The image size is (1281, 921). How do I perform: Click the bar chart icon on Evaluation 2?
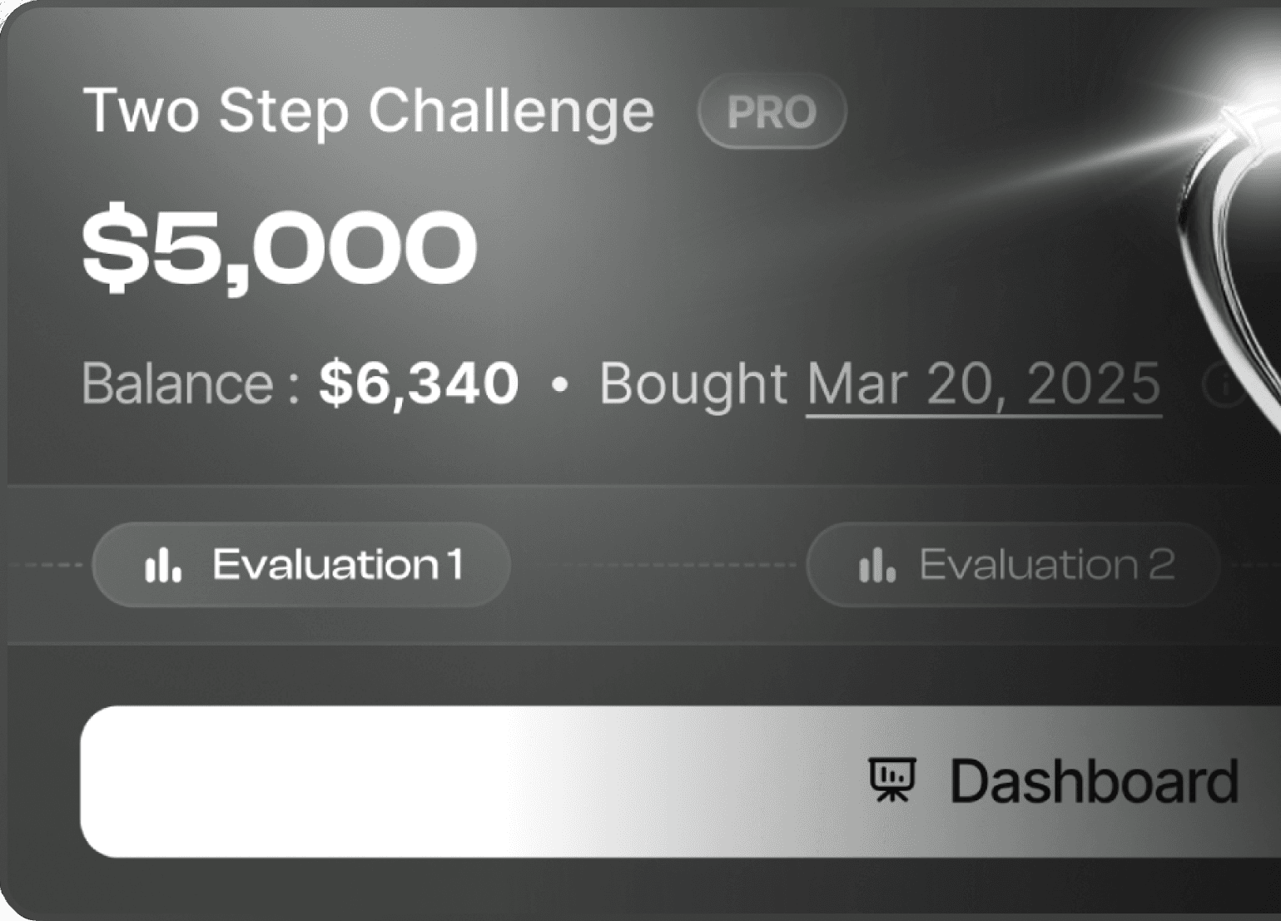point(876,565)
